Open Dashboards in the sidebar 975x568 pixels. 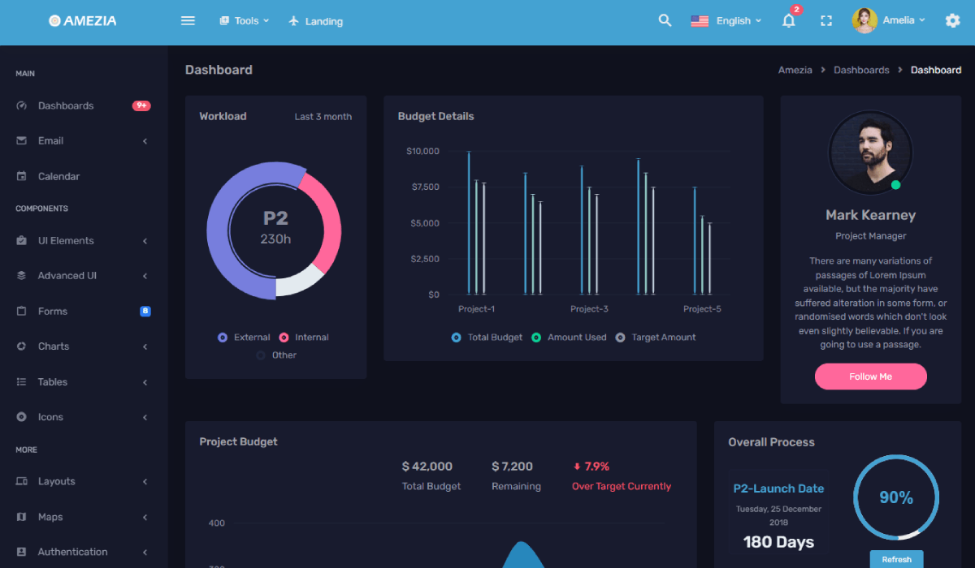65,106
